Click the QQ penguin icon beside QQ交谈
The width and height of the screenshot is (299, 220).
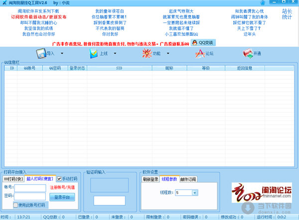coord(194,42)
